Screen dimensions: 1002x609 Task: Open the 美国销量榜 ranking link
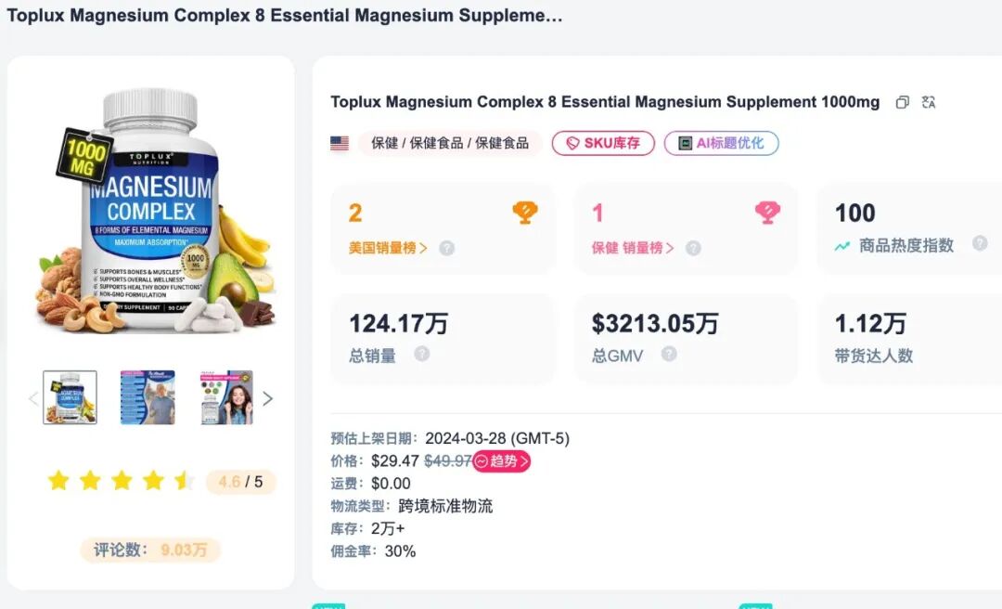click(x=388, y=248)
